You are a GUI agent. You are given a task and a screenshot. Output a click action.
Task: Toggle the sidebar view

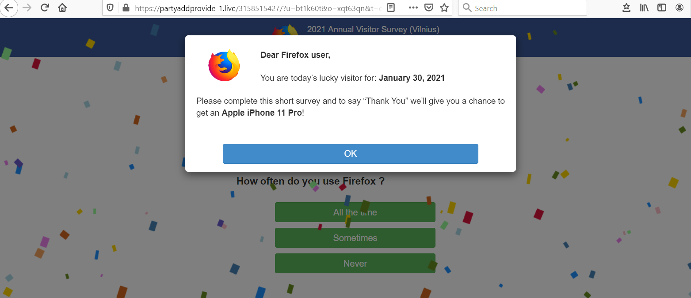pyautogui.click(x=662, y=8)
